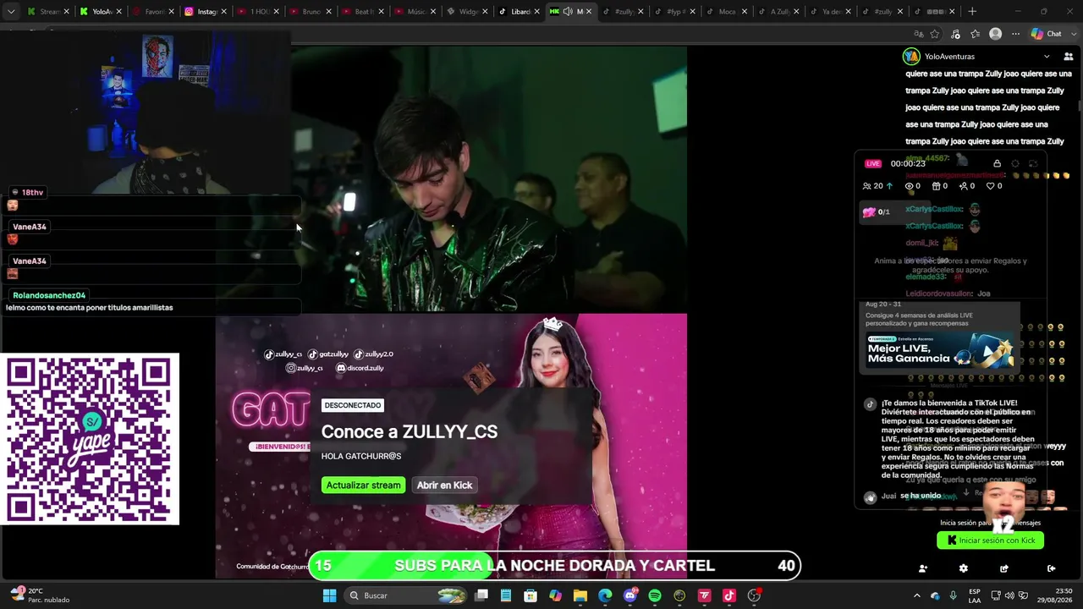
Task: Open chat settings gear icon
Action: point(963,568)
